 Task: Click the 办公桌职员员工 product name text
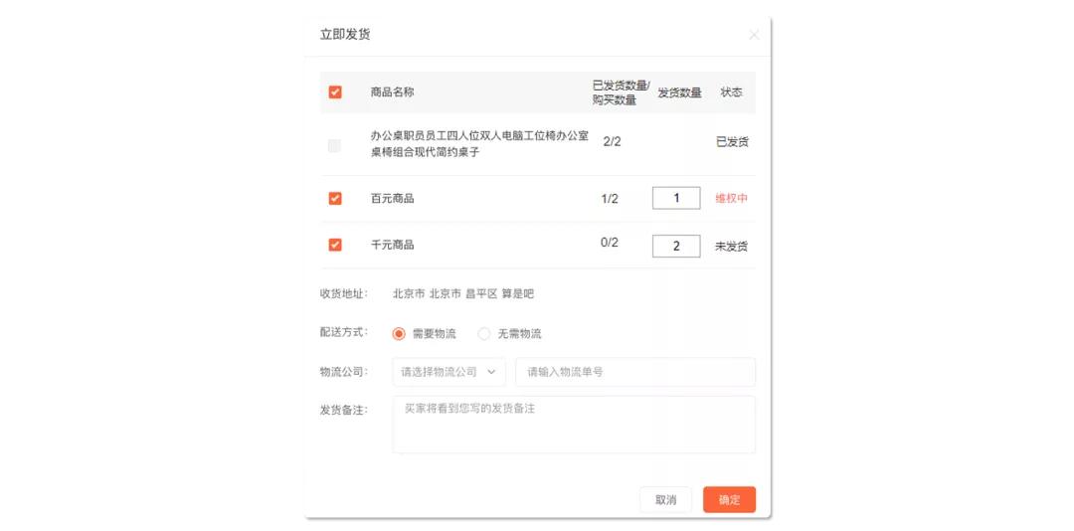click(x=479, y=144)
